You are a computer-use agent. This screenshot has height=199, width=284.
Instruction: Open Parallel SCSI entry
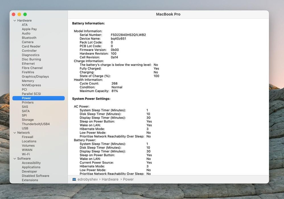pyautogui.click(x=31, y=94)
